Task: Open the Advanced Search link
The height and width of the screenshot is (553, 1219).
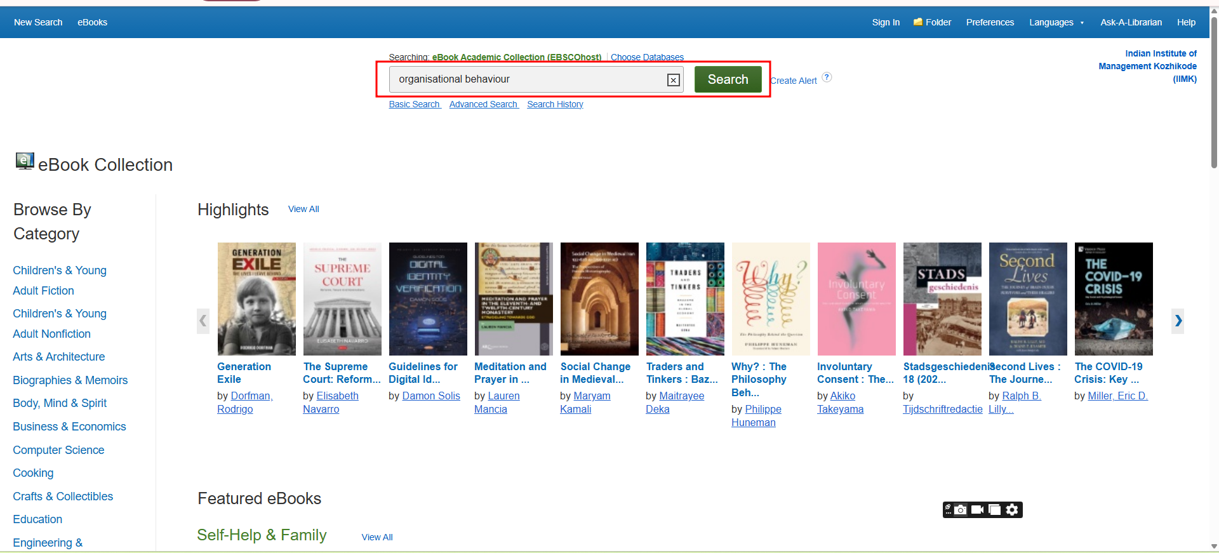Action: [x=483, y=104]
